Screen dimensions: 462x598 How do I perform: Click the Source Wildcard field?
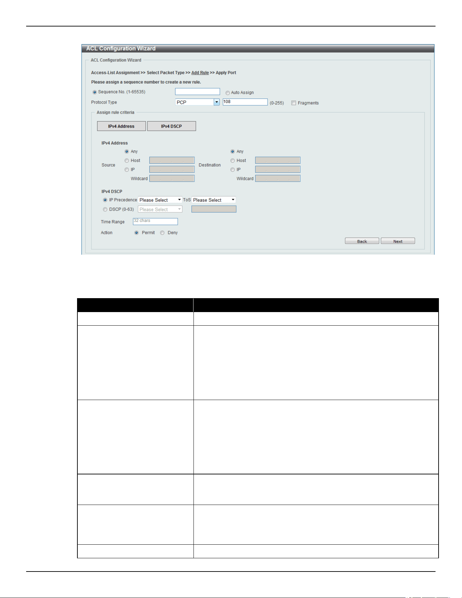(172, 178)
